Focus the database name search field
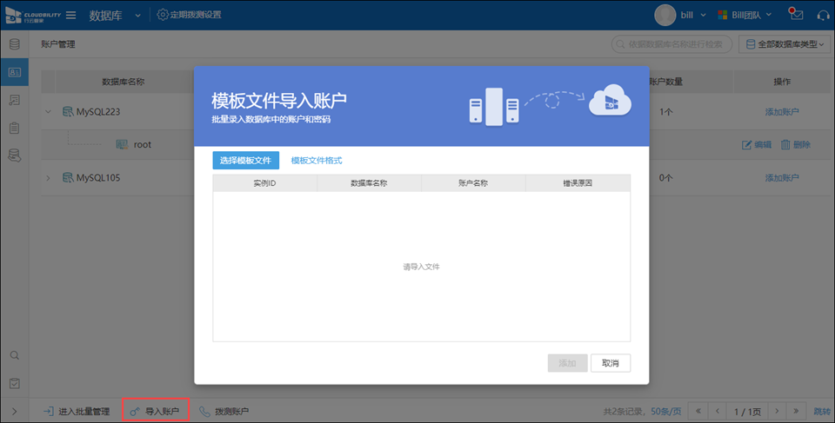The width and height of the screenshot is (835, 423). pos(674,44)
